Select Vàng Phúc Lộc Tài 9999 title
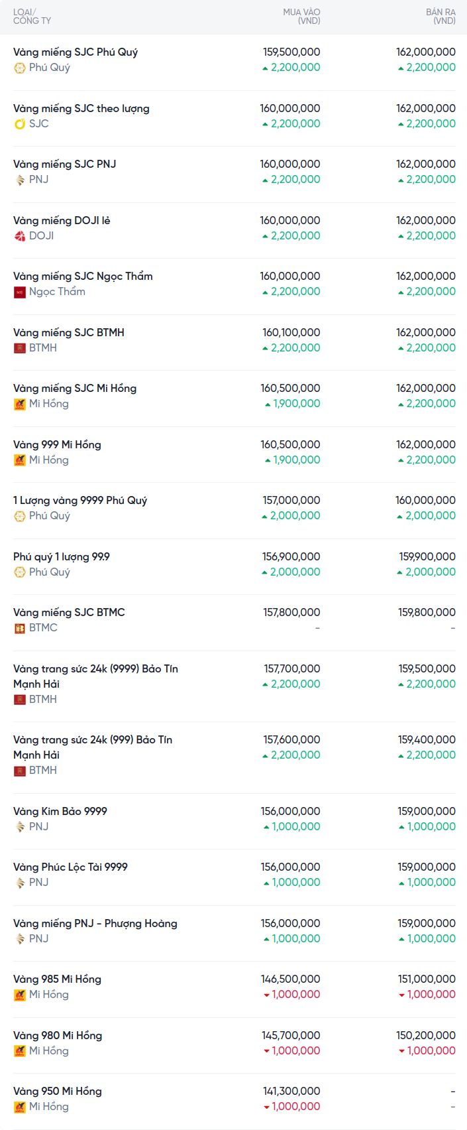This screenshot has height=1130, width=467. pyautogui.click(x=70, y=867)
